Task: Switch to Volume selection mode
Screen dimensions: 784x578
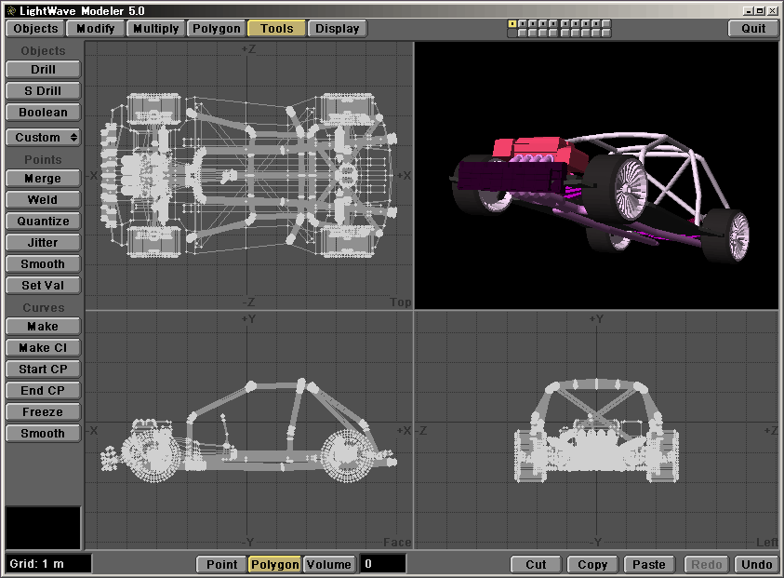Action: pos(329,564)
